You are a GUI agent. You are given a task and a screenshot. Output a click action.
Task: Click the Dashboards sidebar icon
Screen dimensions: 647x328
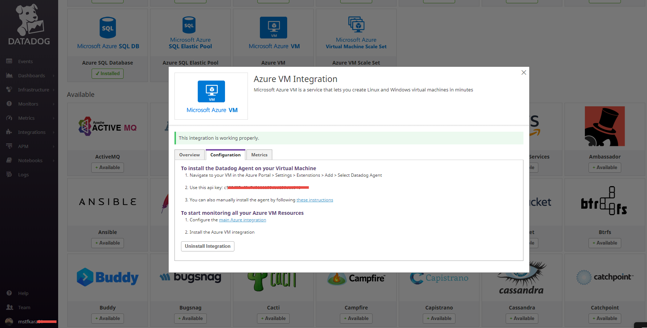[x=9, y=75]
